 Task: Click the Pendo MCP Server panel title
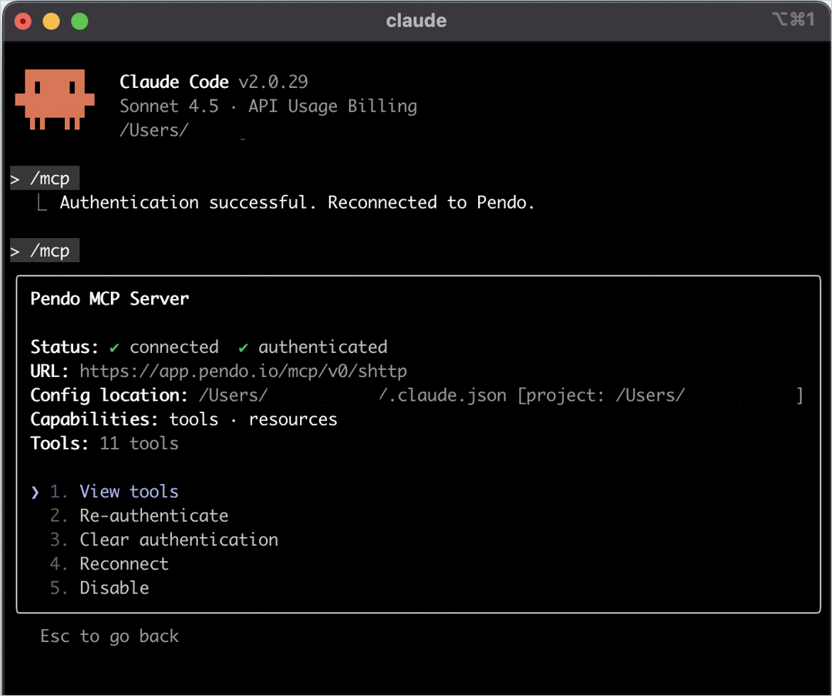pos(109,298)
